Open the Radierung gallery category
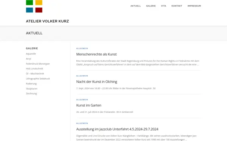This screenshot has height=141, width=227. (x=31, y=83)
